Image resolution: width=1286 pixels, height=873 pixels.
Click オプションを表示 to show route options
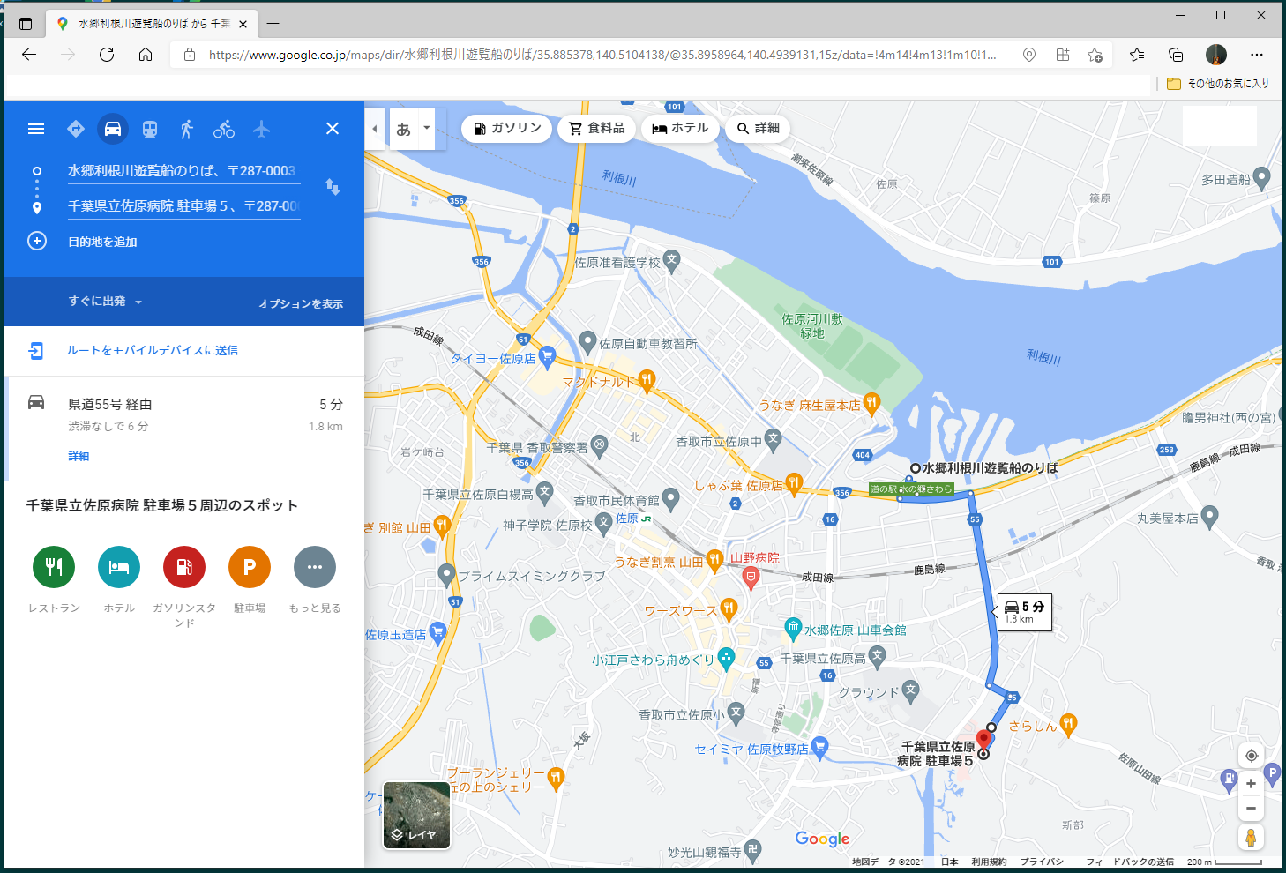click(301, 303)
